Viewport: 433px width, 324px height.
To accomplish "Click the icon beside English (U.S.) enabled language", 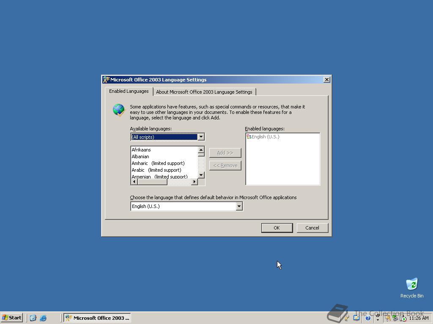I will (249, 137).
